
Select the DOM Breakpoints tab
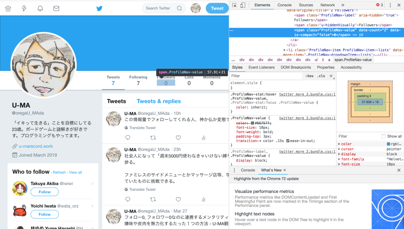[296, 67]
